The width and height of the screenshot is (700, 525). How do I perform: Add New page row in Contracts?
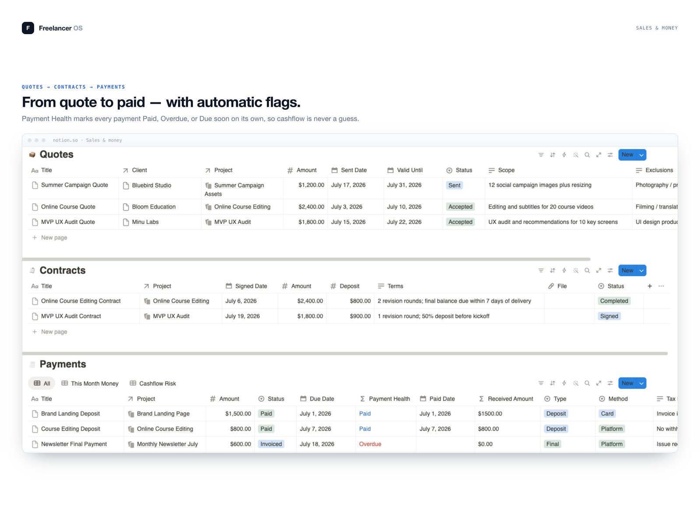pos(49,332)
